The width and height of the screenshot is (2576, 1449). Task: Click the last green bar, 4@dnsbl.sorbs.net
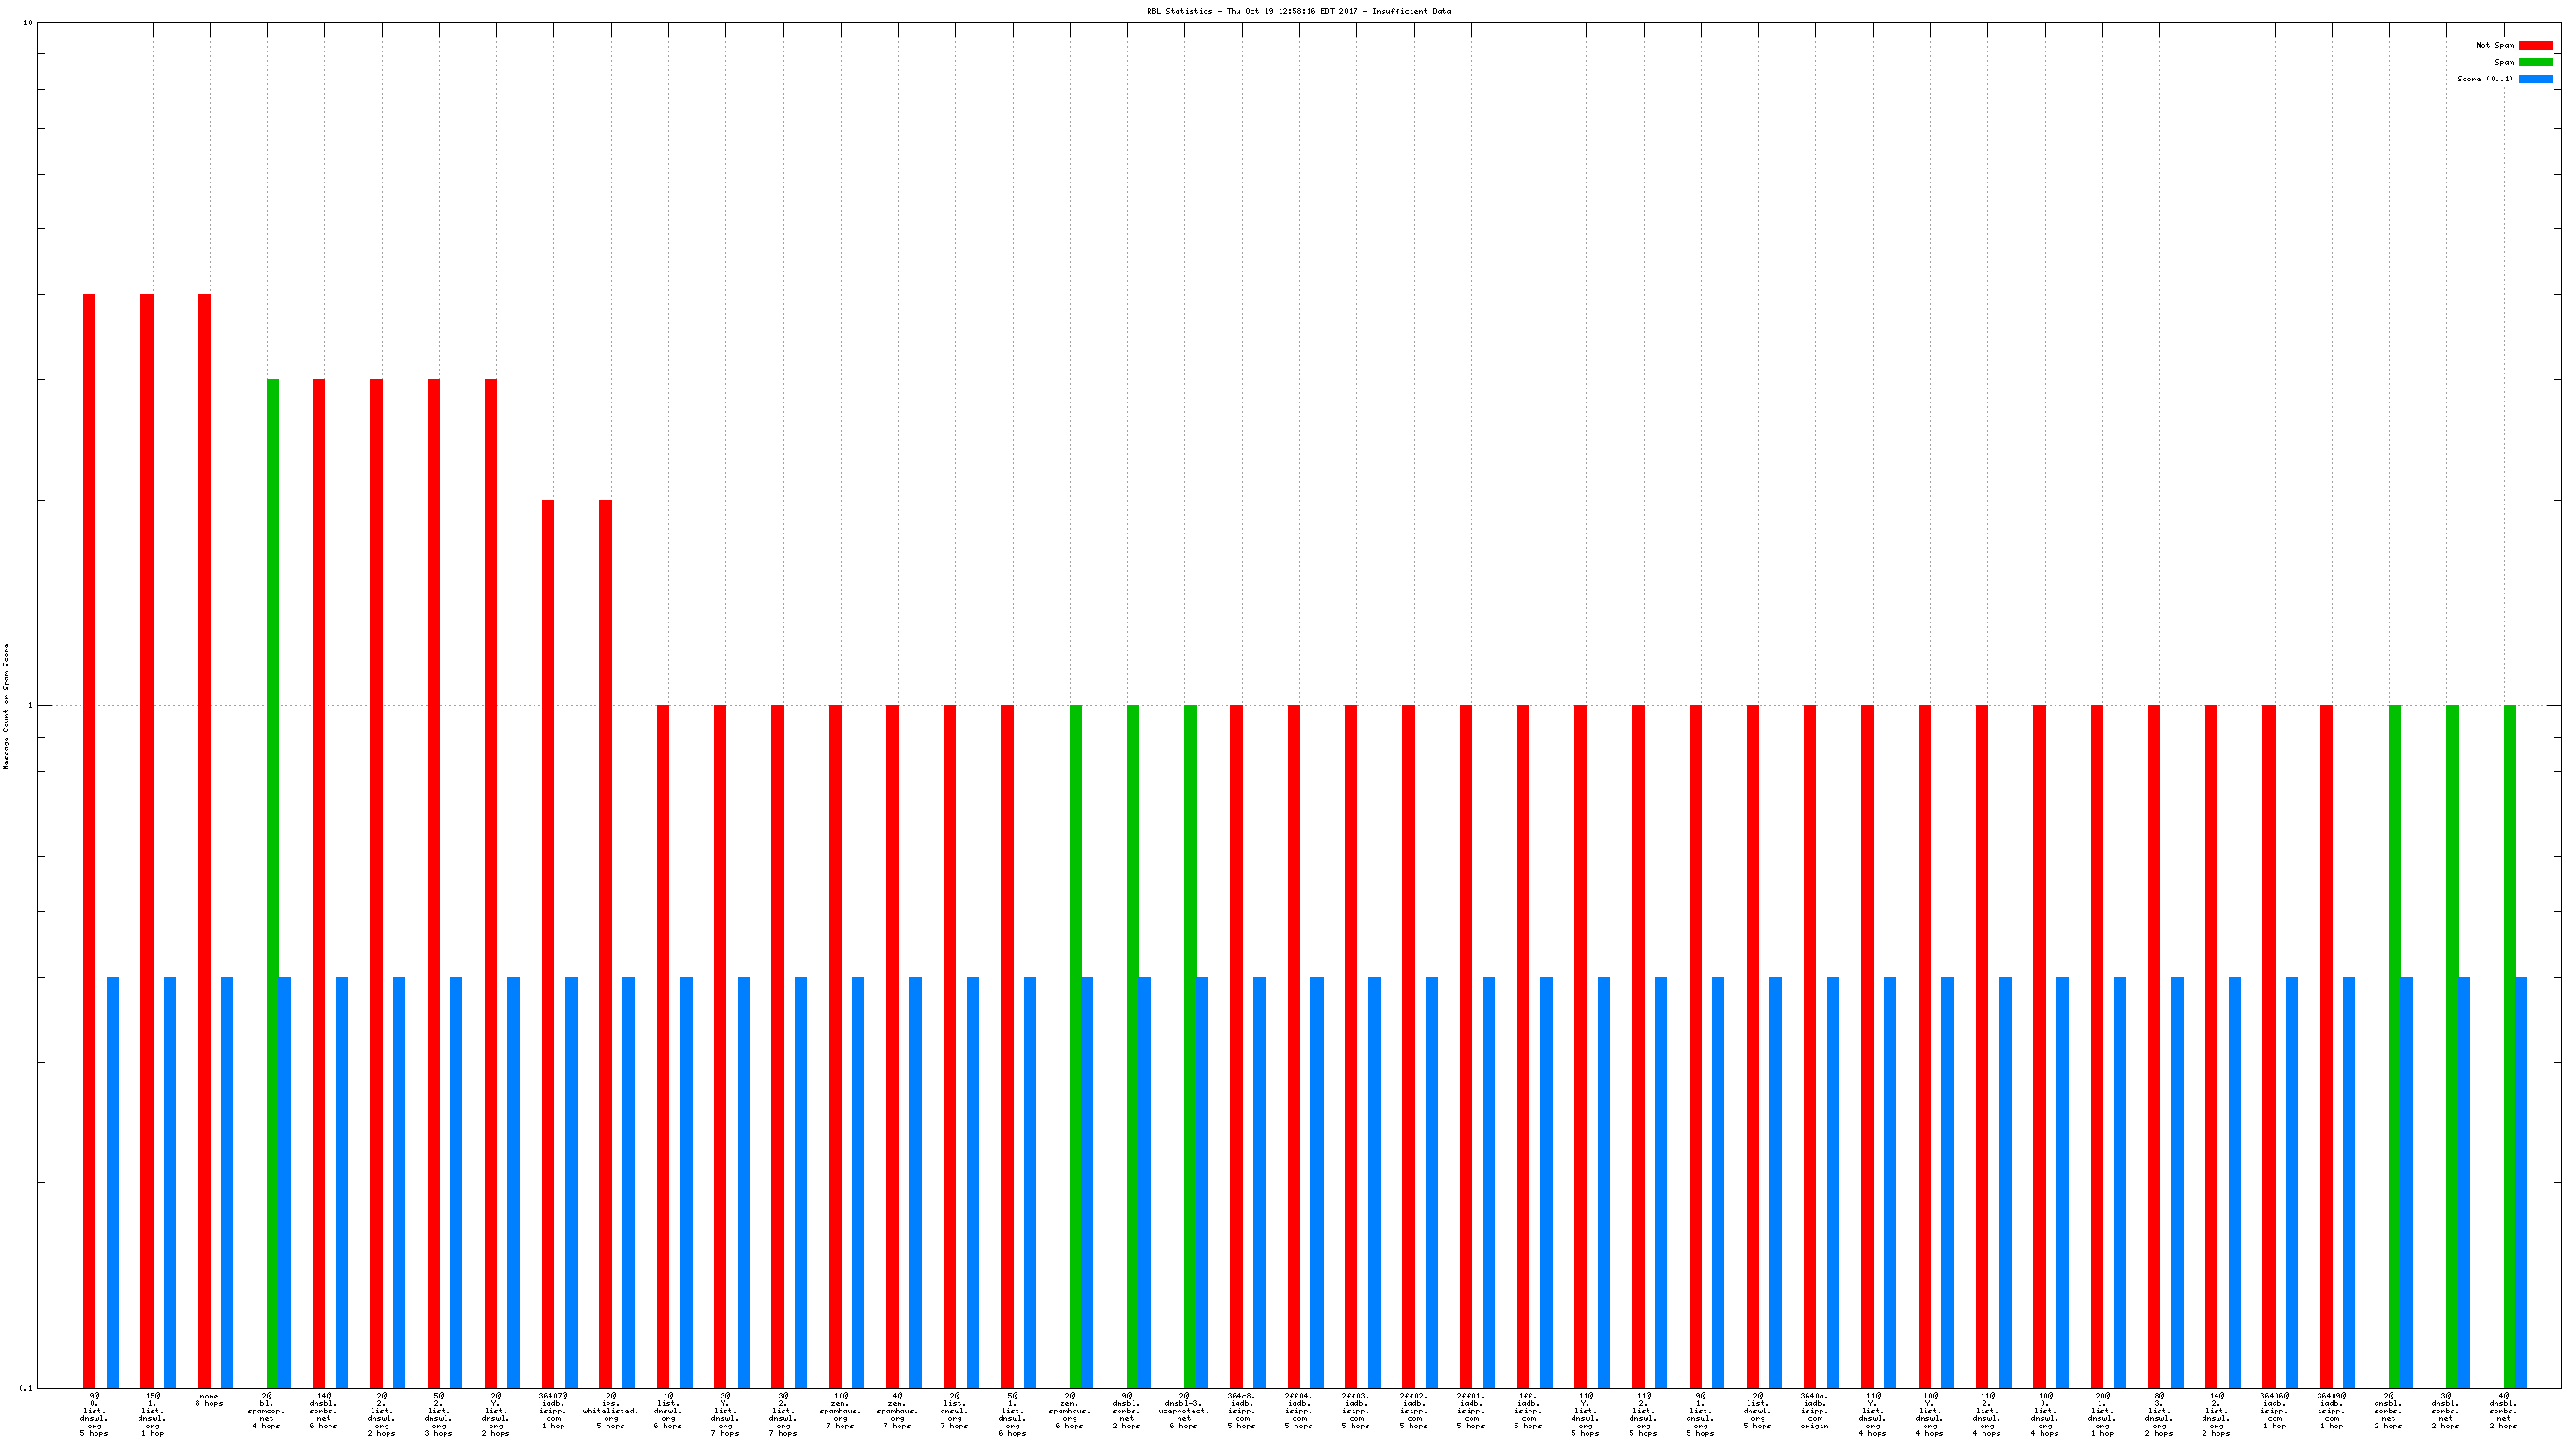pyautogui.click(x=2509, y=1040)
